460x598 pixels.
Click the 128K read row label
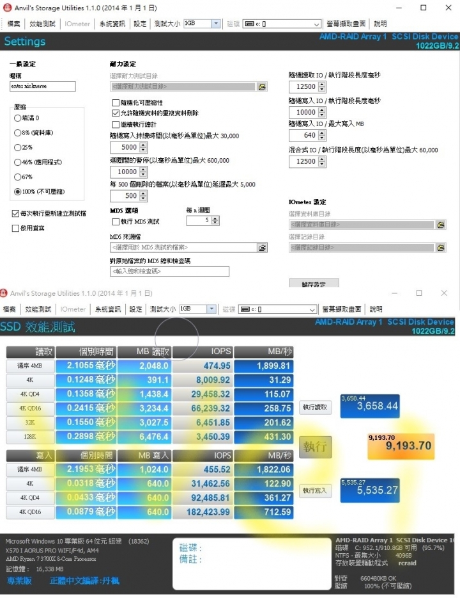(x=30, y=437)
